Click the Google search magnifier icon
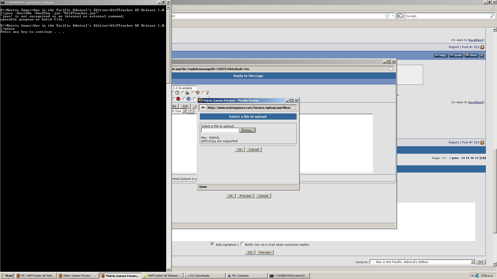Image resolution: width=497 pixels, height=279 pixels. tap(492, 16)
